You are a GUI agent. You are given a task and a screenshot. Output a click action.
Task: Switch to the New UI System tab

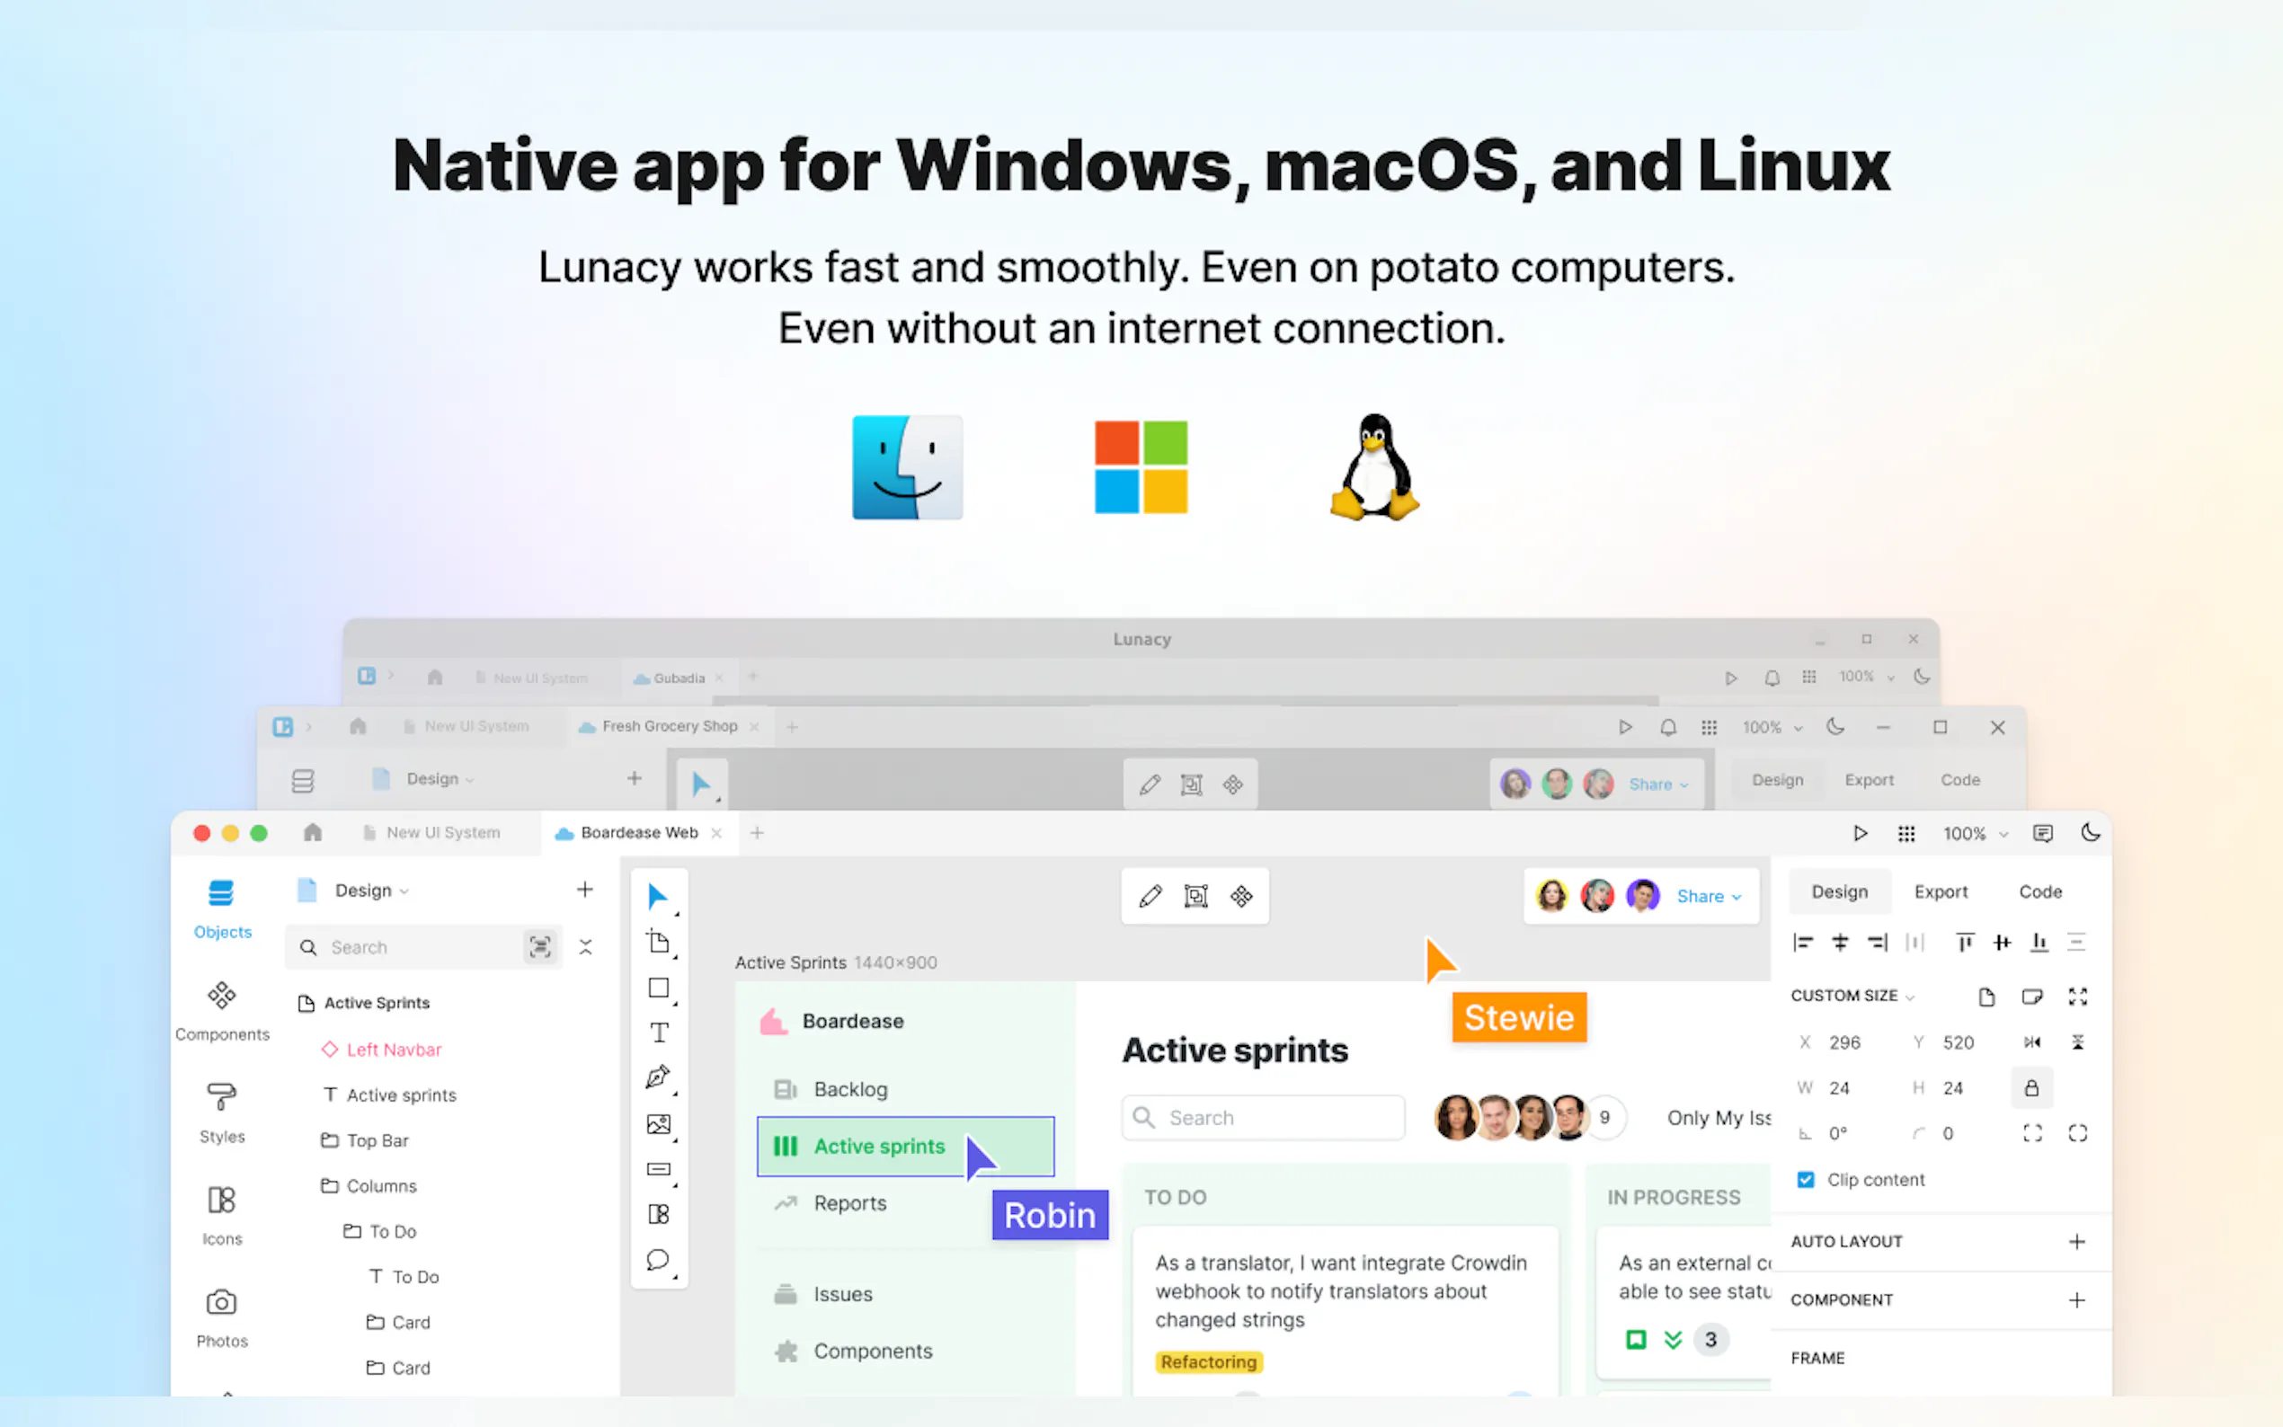click(x=442, y=833)
